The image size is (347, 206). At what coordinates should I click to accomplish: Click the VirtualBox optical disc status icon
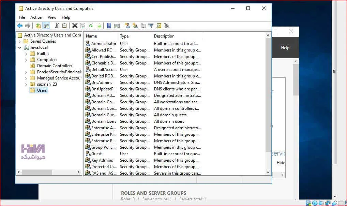[x=315, y=203]
